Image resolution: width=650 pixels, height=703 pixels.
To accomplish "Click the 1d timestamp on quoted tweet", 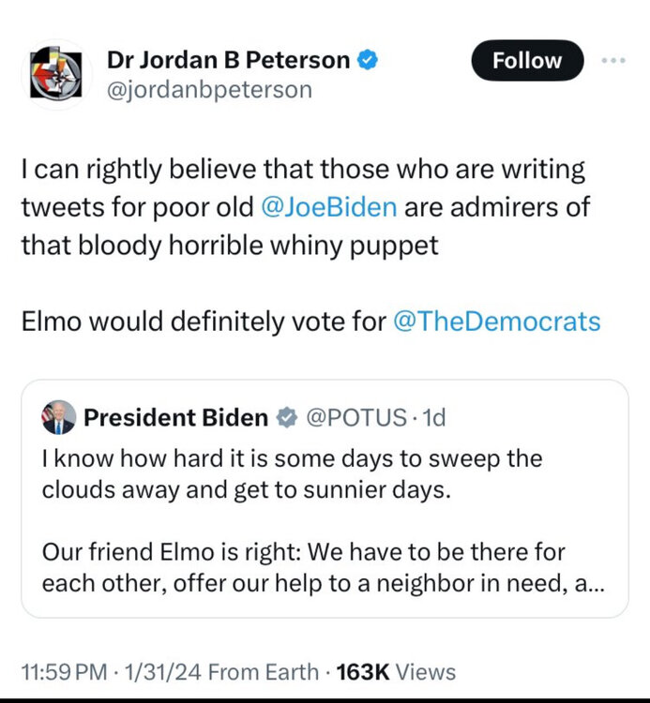I will coord(434,418).
